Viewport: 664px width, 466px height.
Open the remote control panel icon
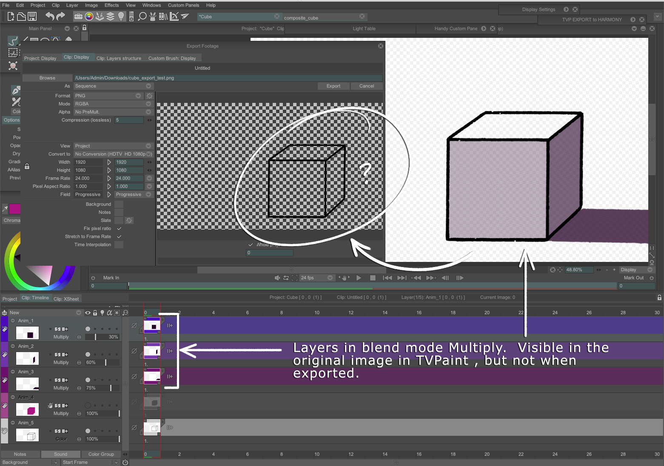pos(131,17)
